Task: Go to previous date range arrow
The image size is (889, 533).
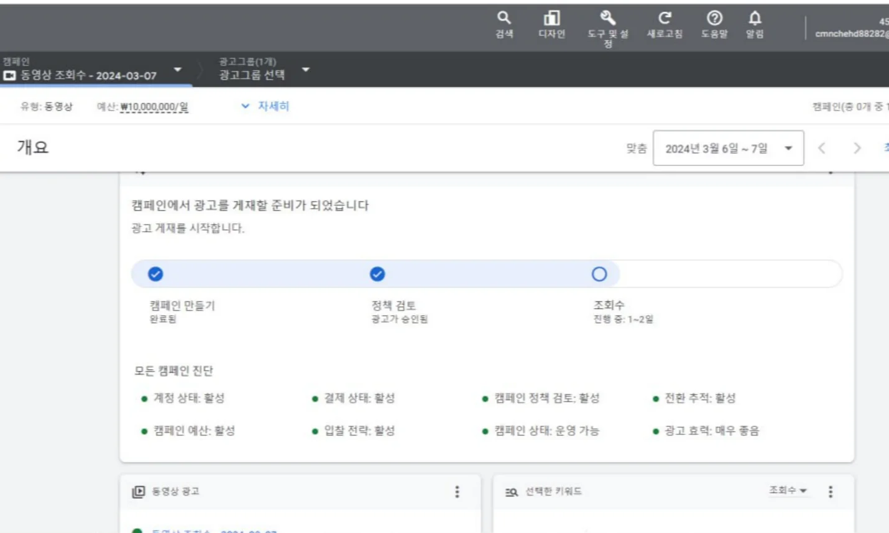Action: pyautogui.click(x=822, y=148)
